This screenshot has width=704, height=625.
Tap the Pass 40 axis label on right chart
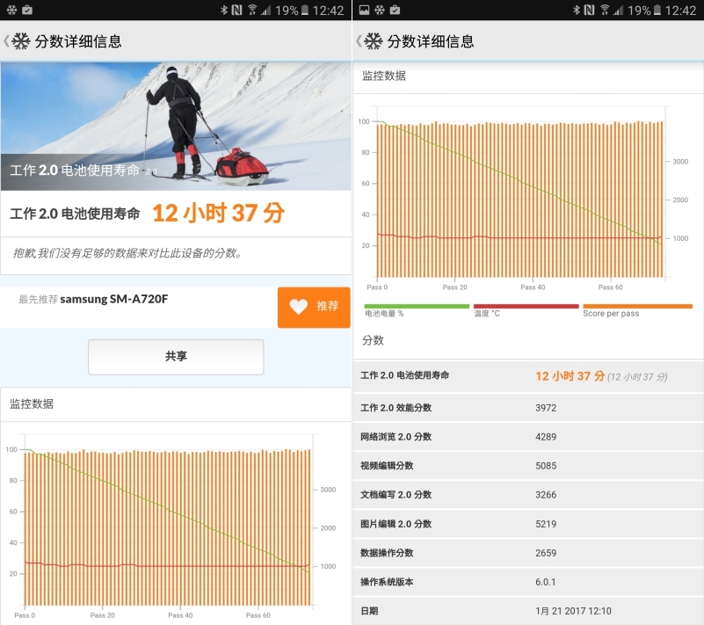coord(533,287)
